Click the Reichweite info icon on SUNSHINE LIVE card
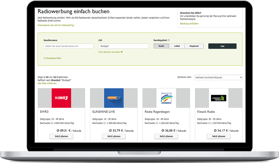 (x=104, y=123)
